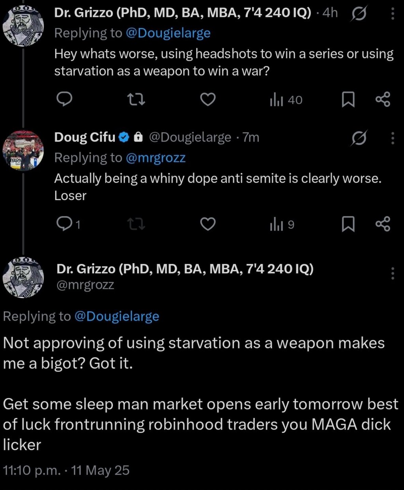The height and width of the screenshot is (490, 404).
Task: Bookmark Doug Cifu's reply
Action: (348, 224)
